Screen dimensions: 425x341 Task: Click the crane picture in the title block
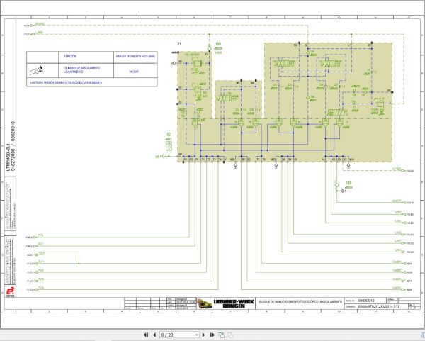tap(205, 303)
